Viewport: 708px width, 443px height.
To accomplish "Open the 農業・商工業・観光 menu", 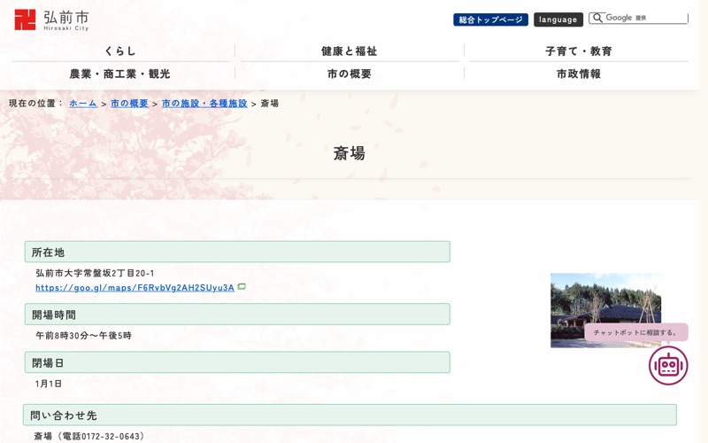I will [x=120, y=74].
